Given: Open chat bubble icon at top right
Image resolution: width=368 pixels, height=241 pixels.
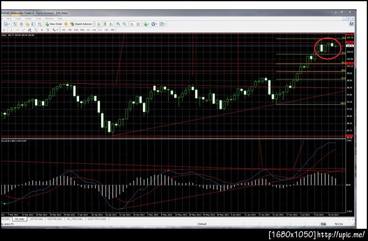Looking at the screenshot, I should click(351, 24).
